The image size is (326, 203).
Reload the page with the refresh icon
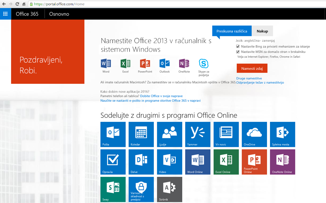[x=17, y=4]
